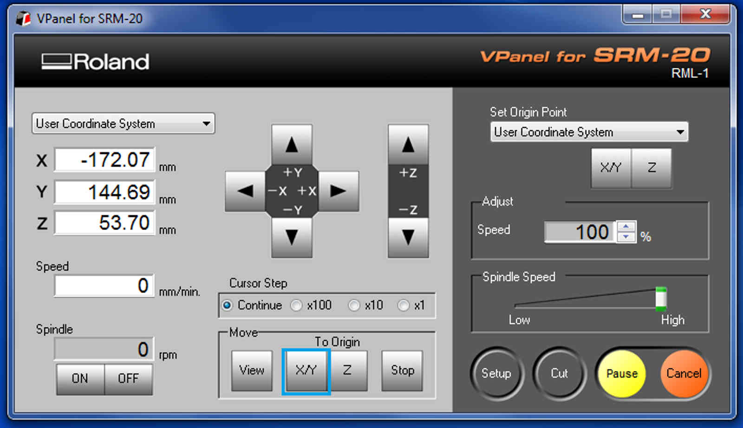This screenshot has width=743, height=428.
Task: Move to the View position
Action: click(252, 371)
